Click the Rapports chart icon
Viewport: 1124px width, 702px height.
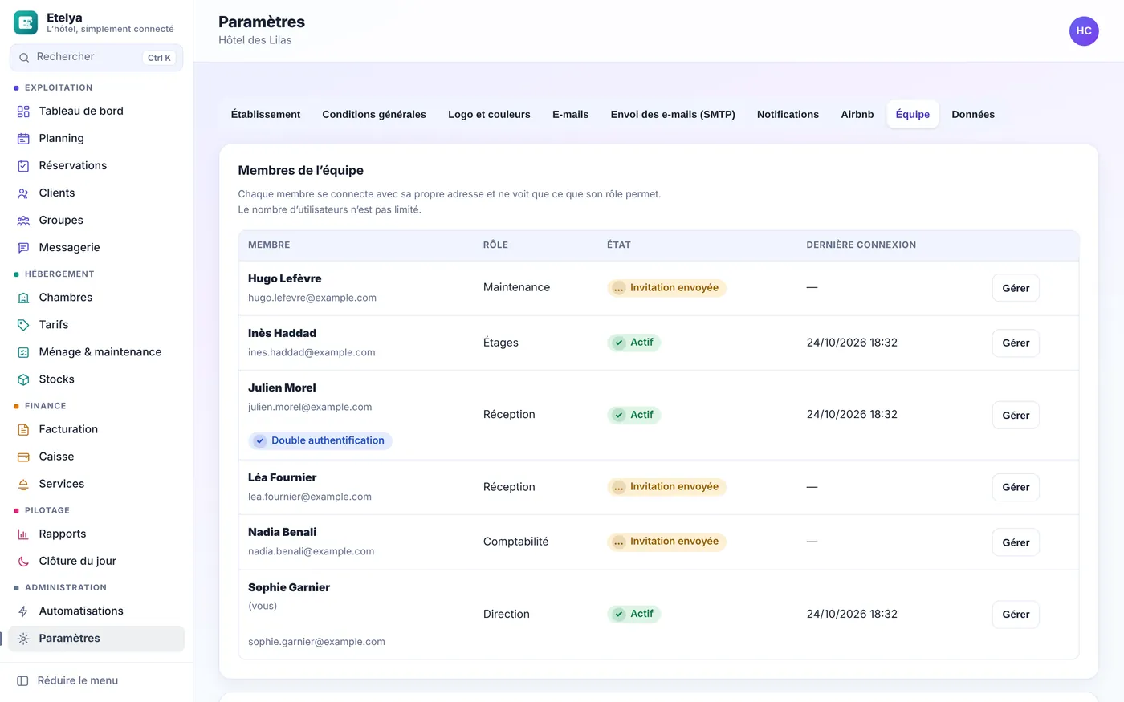[23, 534]
